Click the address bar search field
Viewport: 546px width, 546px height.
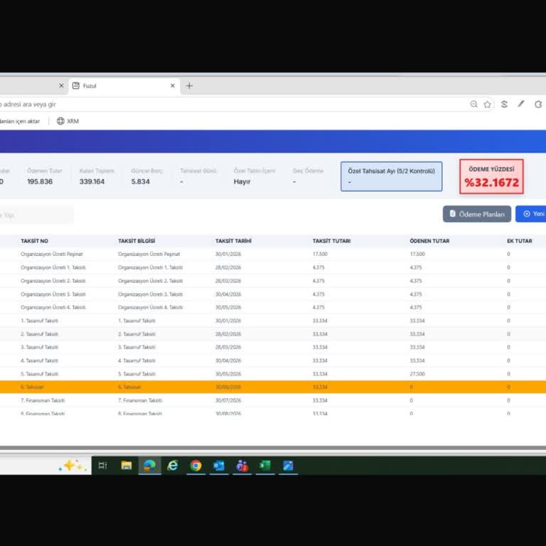pyautogui.click(x=232, y=104)
